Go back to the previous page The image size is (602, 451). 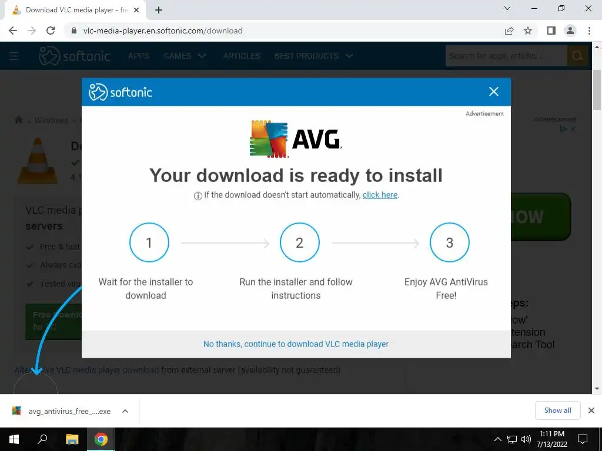pyautogui.click(x=13, y=31)
